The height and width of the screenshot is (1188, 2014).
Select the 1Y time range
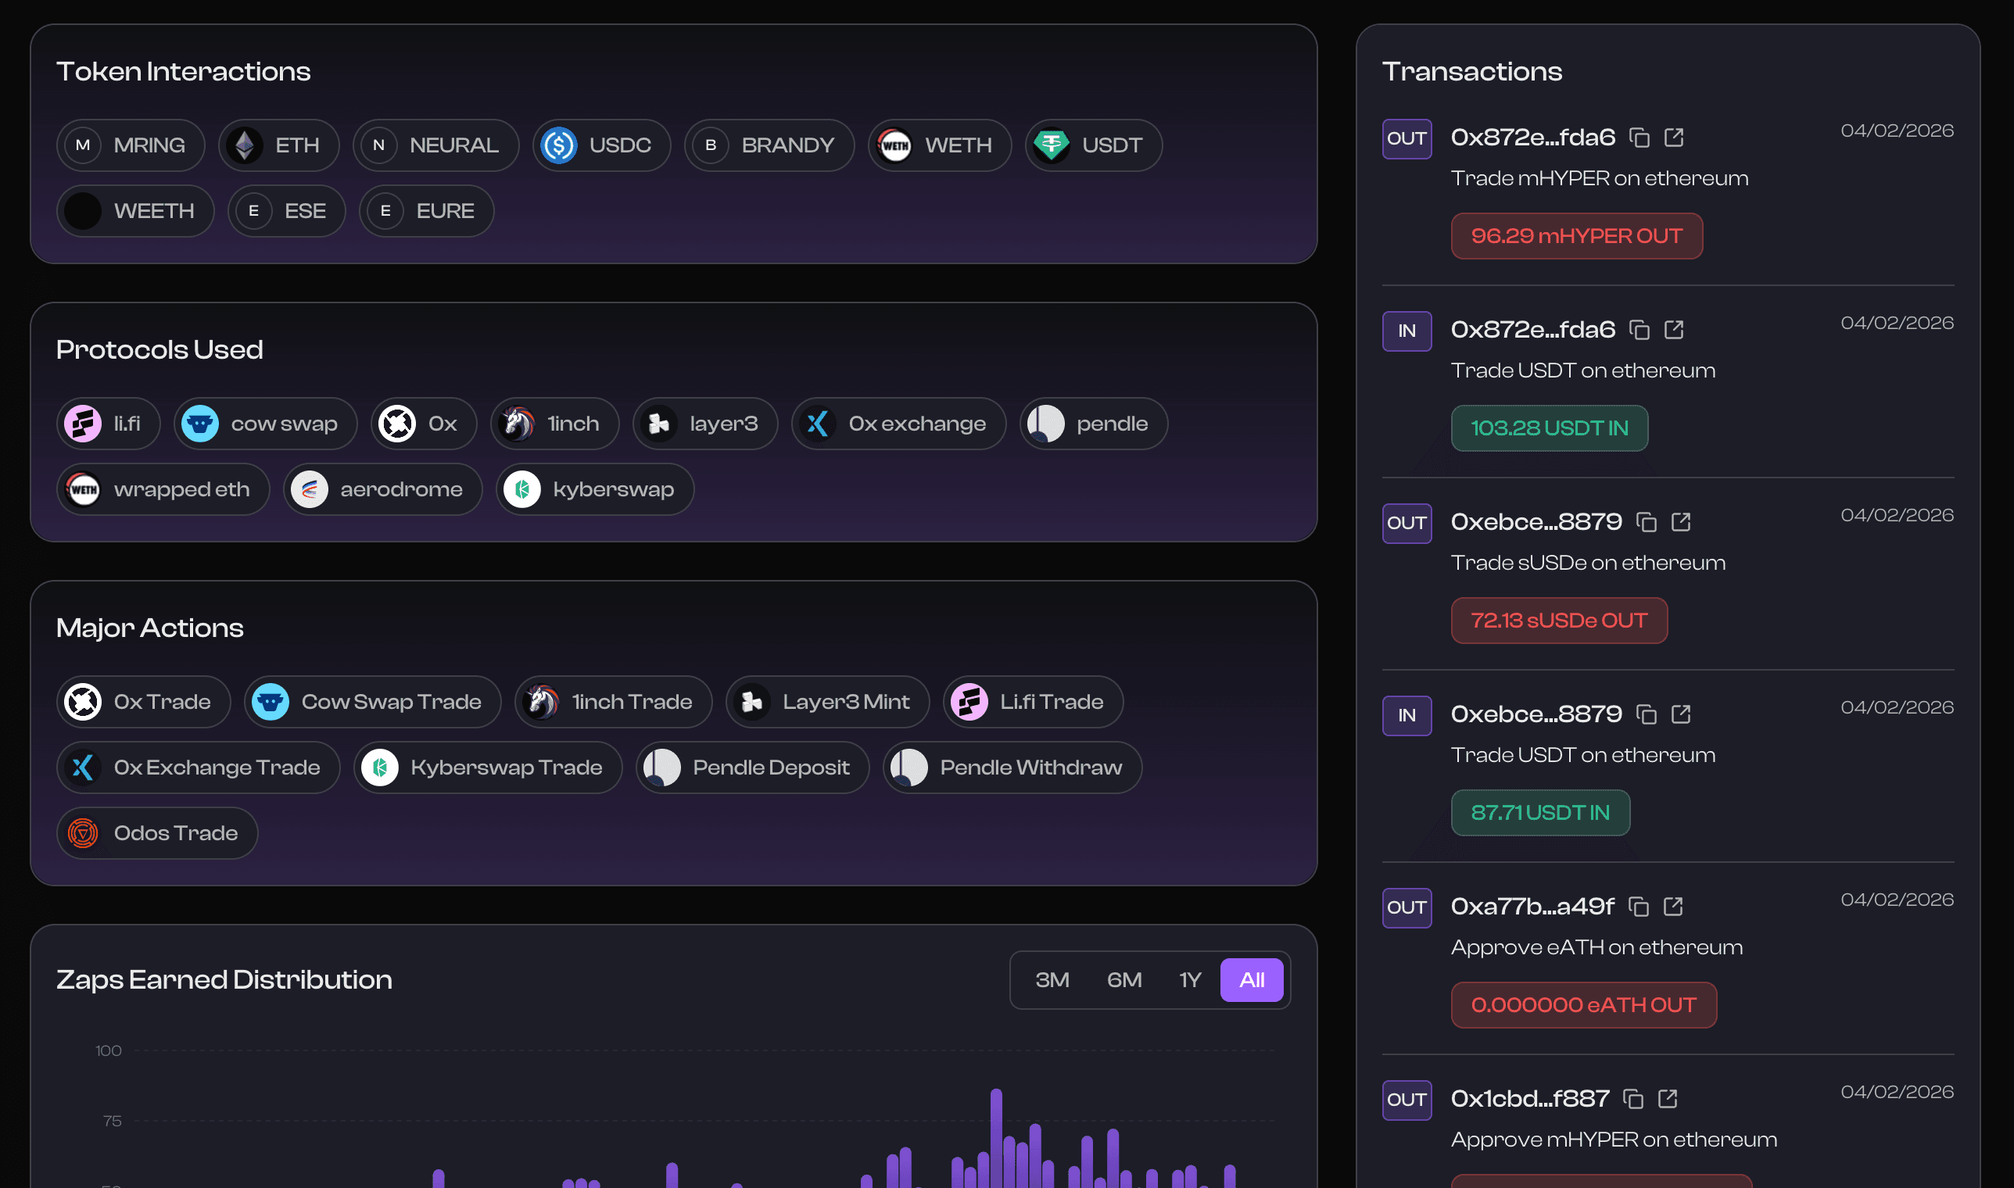pos(1190,980)
